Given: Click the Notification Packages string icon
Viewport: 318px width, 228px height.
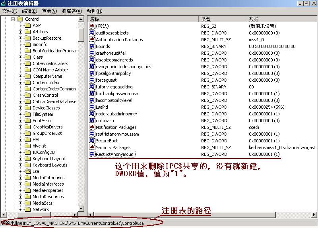Looking at the screenshot, I should point(92,127).
